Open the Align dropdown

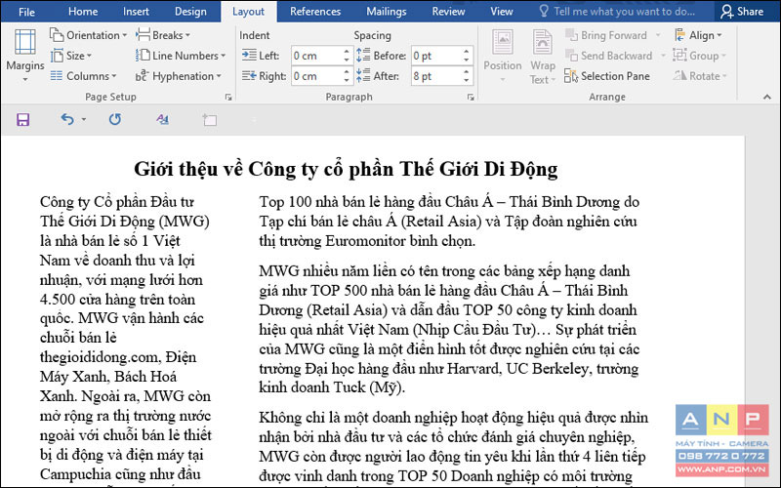pos(698,35)
